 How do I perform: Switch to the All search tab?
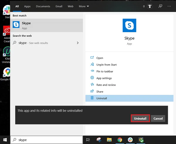tap(17, 6)
